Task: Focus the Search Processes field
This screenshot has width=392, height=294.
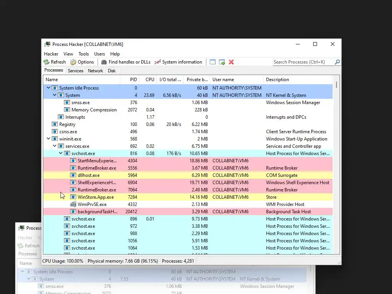Action: 304,62
